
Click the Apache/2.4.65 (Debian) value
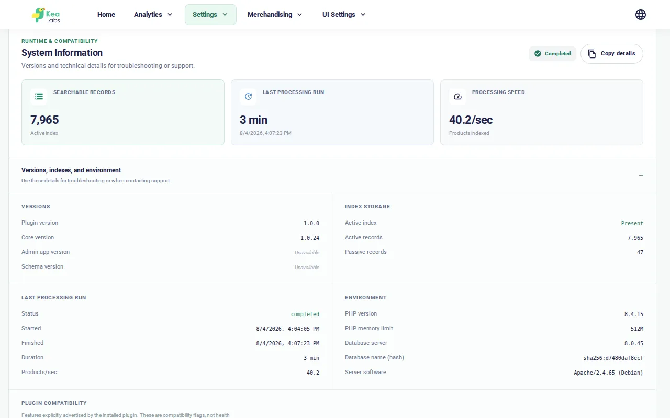coord(609,373)
